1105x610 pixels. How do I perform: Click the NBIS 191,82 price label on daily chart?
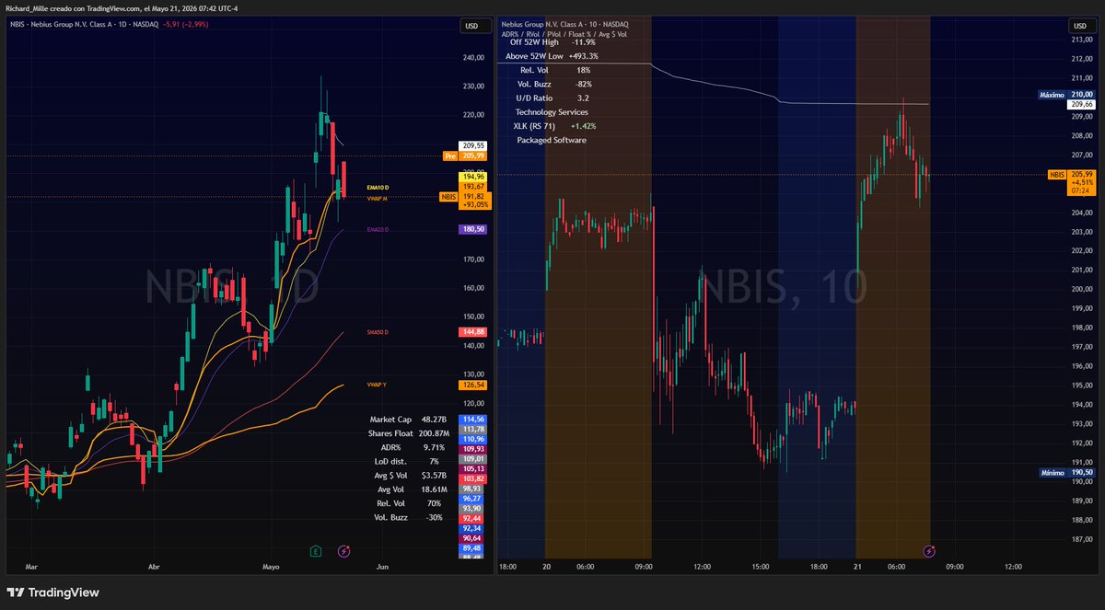point(466,201)
